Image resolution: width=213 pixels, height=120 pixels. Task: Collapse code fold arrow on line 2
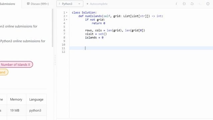pyautogui.click(x=67, y=16)
